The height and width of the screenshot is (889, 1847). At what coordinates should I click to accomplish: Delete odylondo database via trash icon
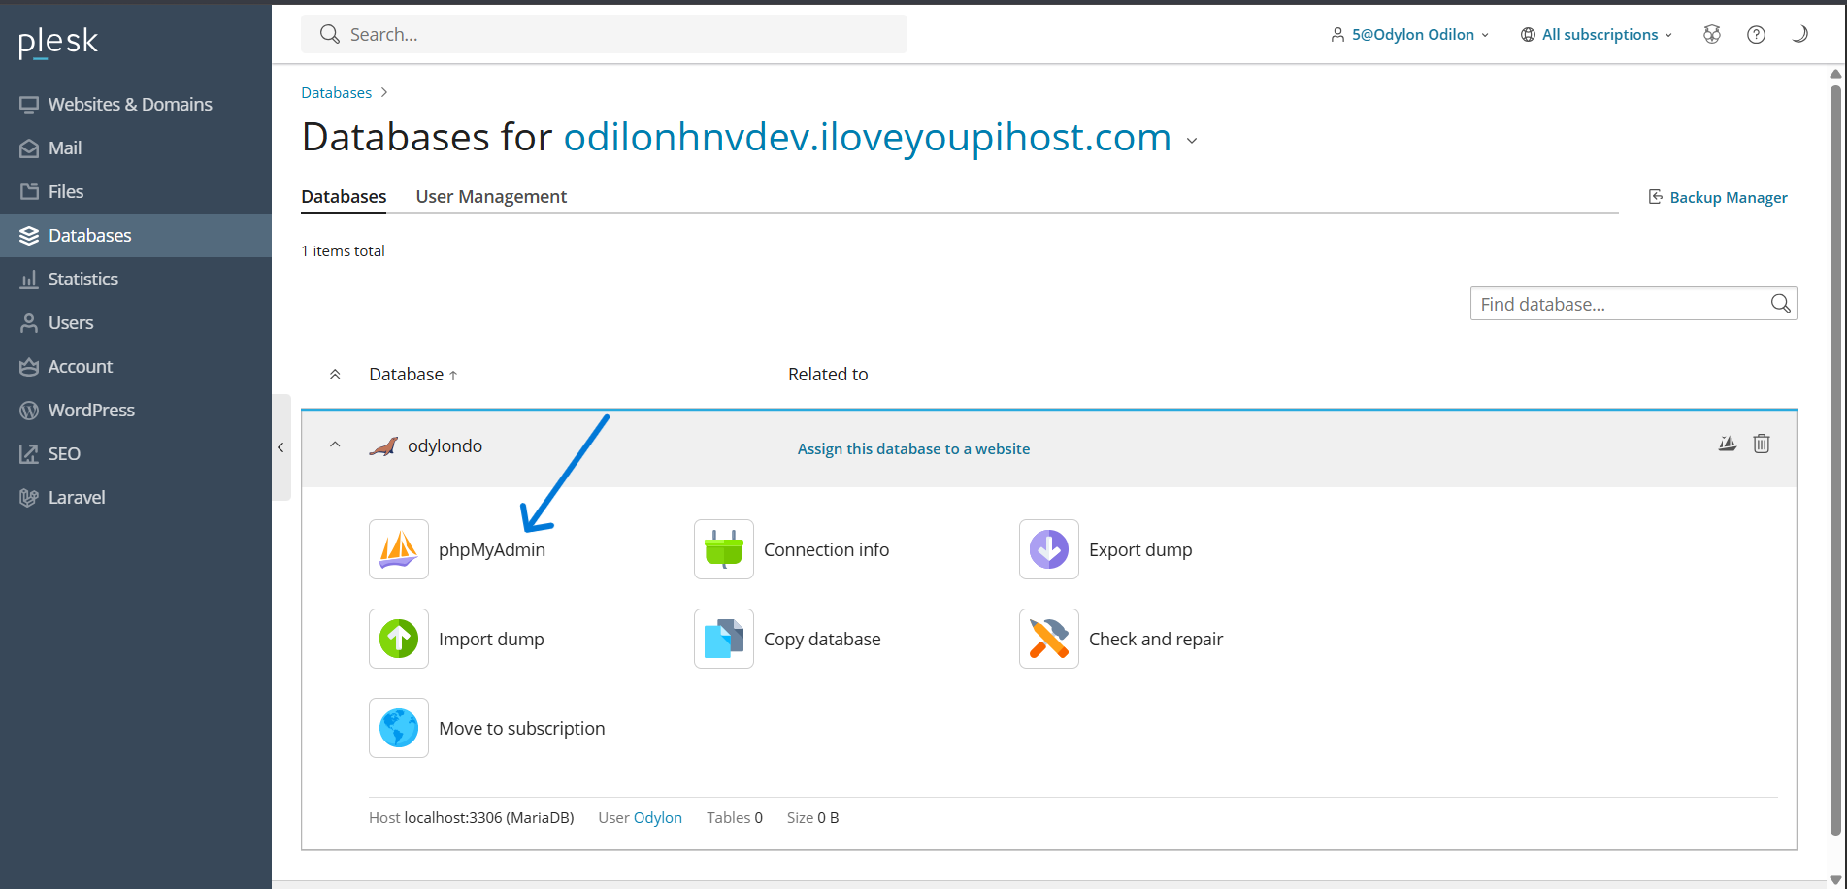[1761, 444]
